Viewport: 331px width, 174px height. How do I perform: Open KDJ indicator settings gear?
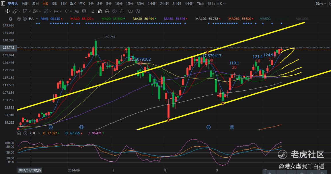19,133
